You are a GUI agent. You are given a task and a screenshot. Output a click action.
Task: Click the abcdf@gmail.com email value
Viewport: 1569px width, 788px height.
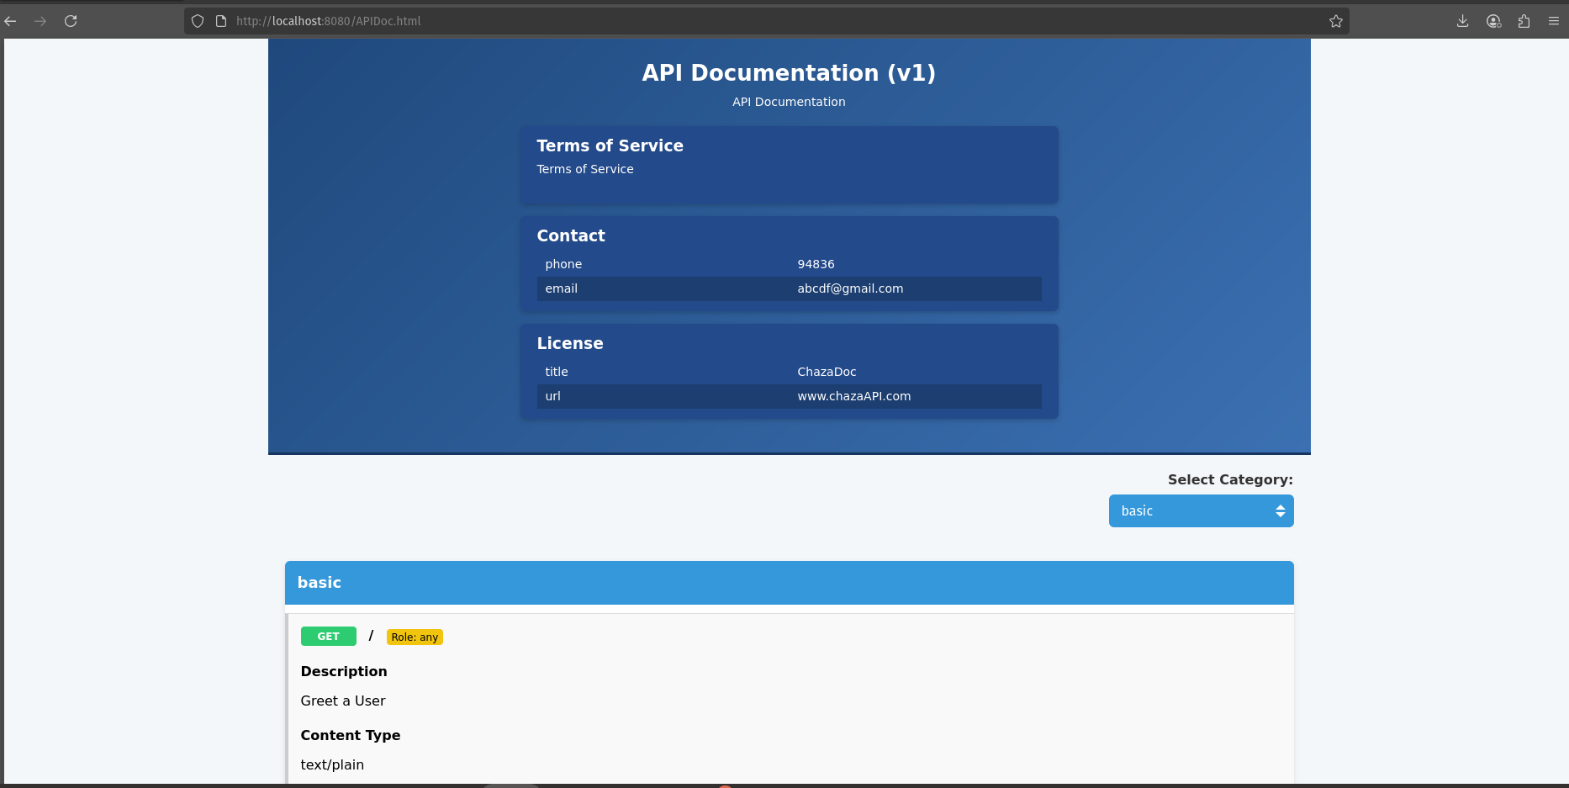point(850,288)
